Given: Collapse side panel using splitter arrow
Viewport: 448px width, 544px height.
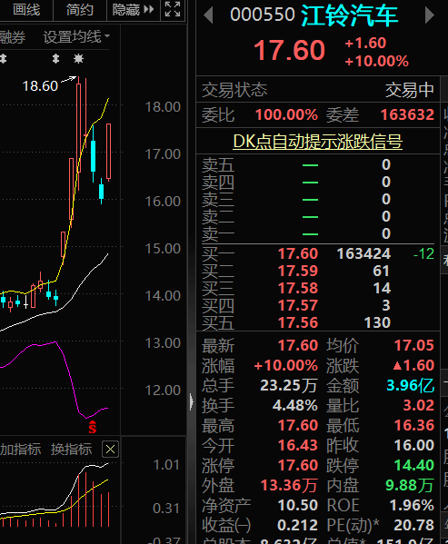Looking at the screenshot, I should 191,402.
